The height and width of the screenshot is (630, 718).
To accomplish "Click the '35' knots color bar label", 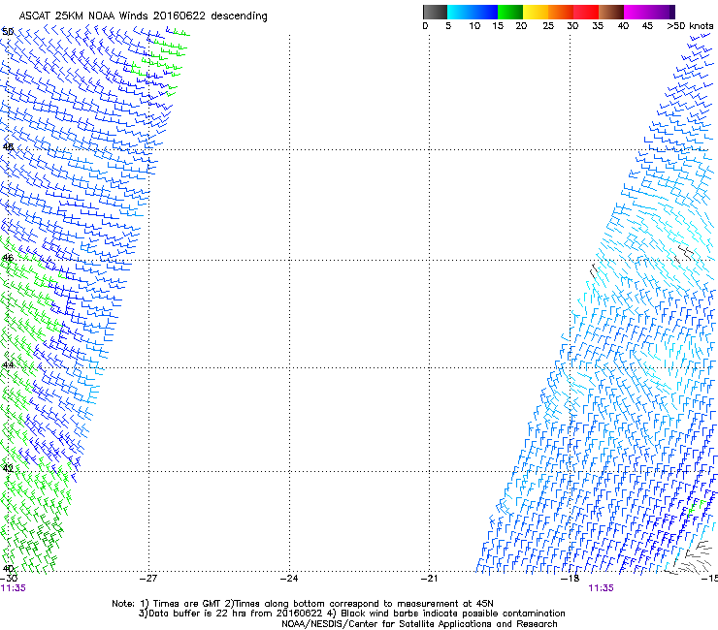I will (x=598, y=26).
